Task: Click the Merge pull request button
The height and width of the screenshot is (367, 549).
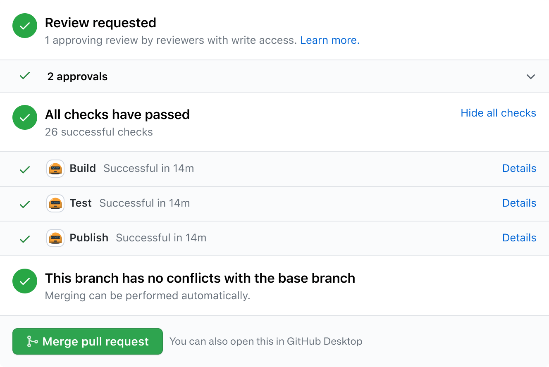Action: click(88, 341)
